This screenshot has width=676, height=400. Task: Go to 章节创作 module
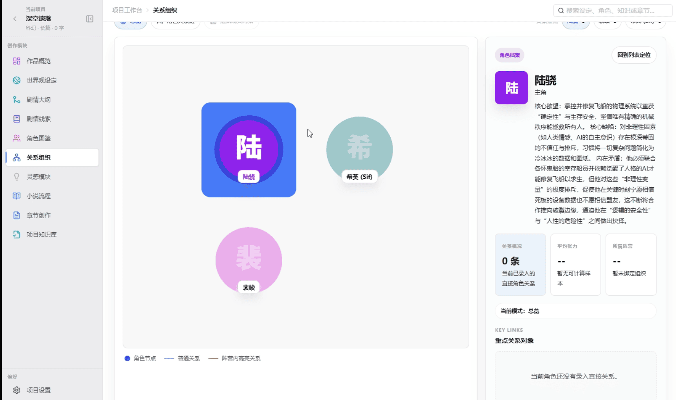click(x=52, y=215)
